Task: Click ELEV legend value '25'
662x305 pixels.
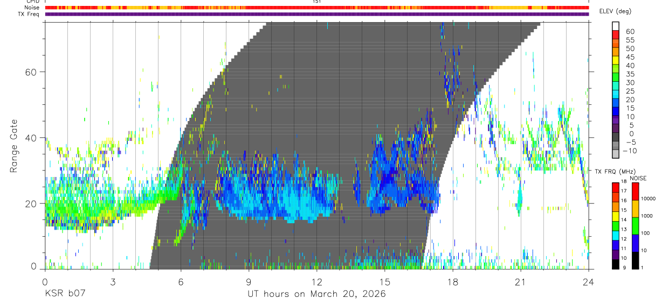Action: tap(630, 91)
